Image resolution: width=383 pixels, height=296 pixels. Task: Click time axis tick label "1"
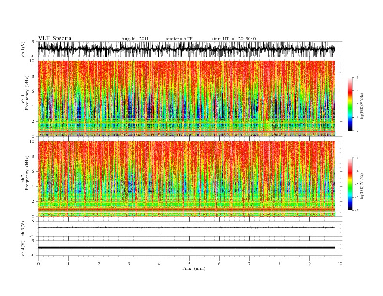[68, 264]
